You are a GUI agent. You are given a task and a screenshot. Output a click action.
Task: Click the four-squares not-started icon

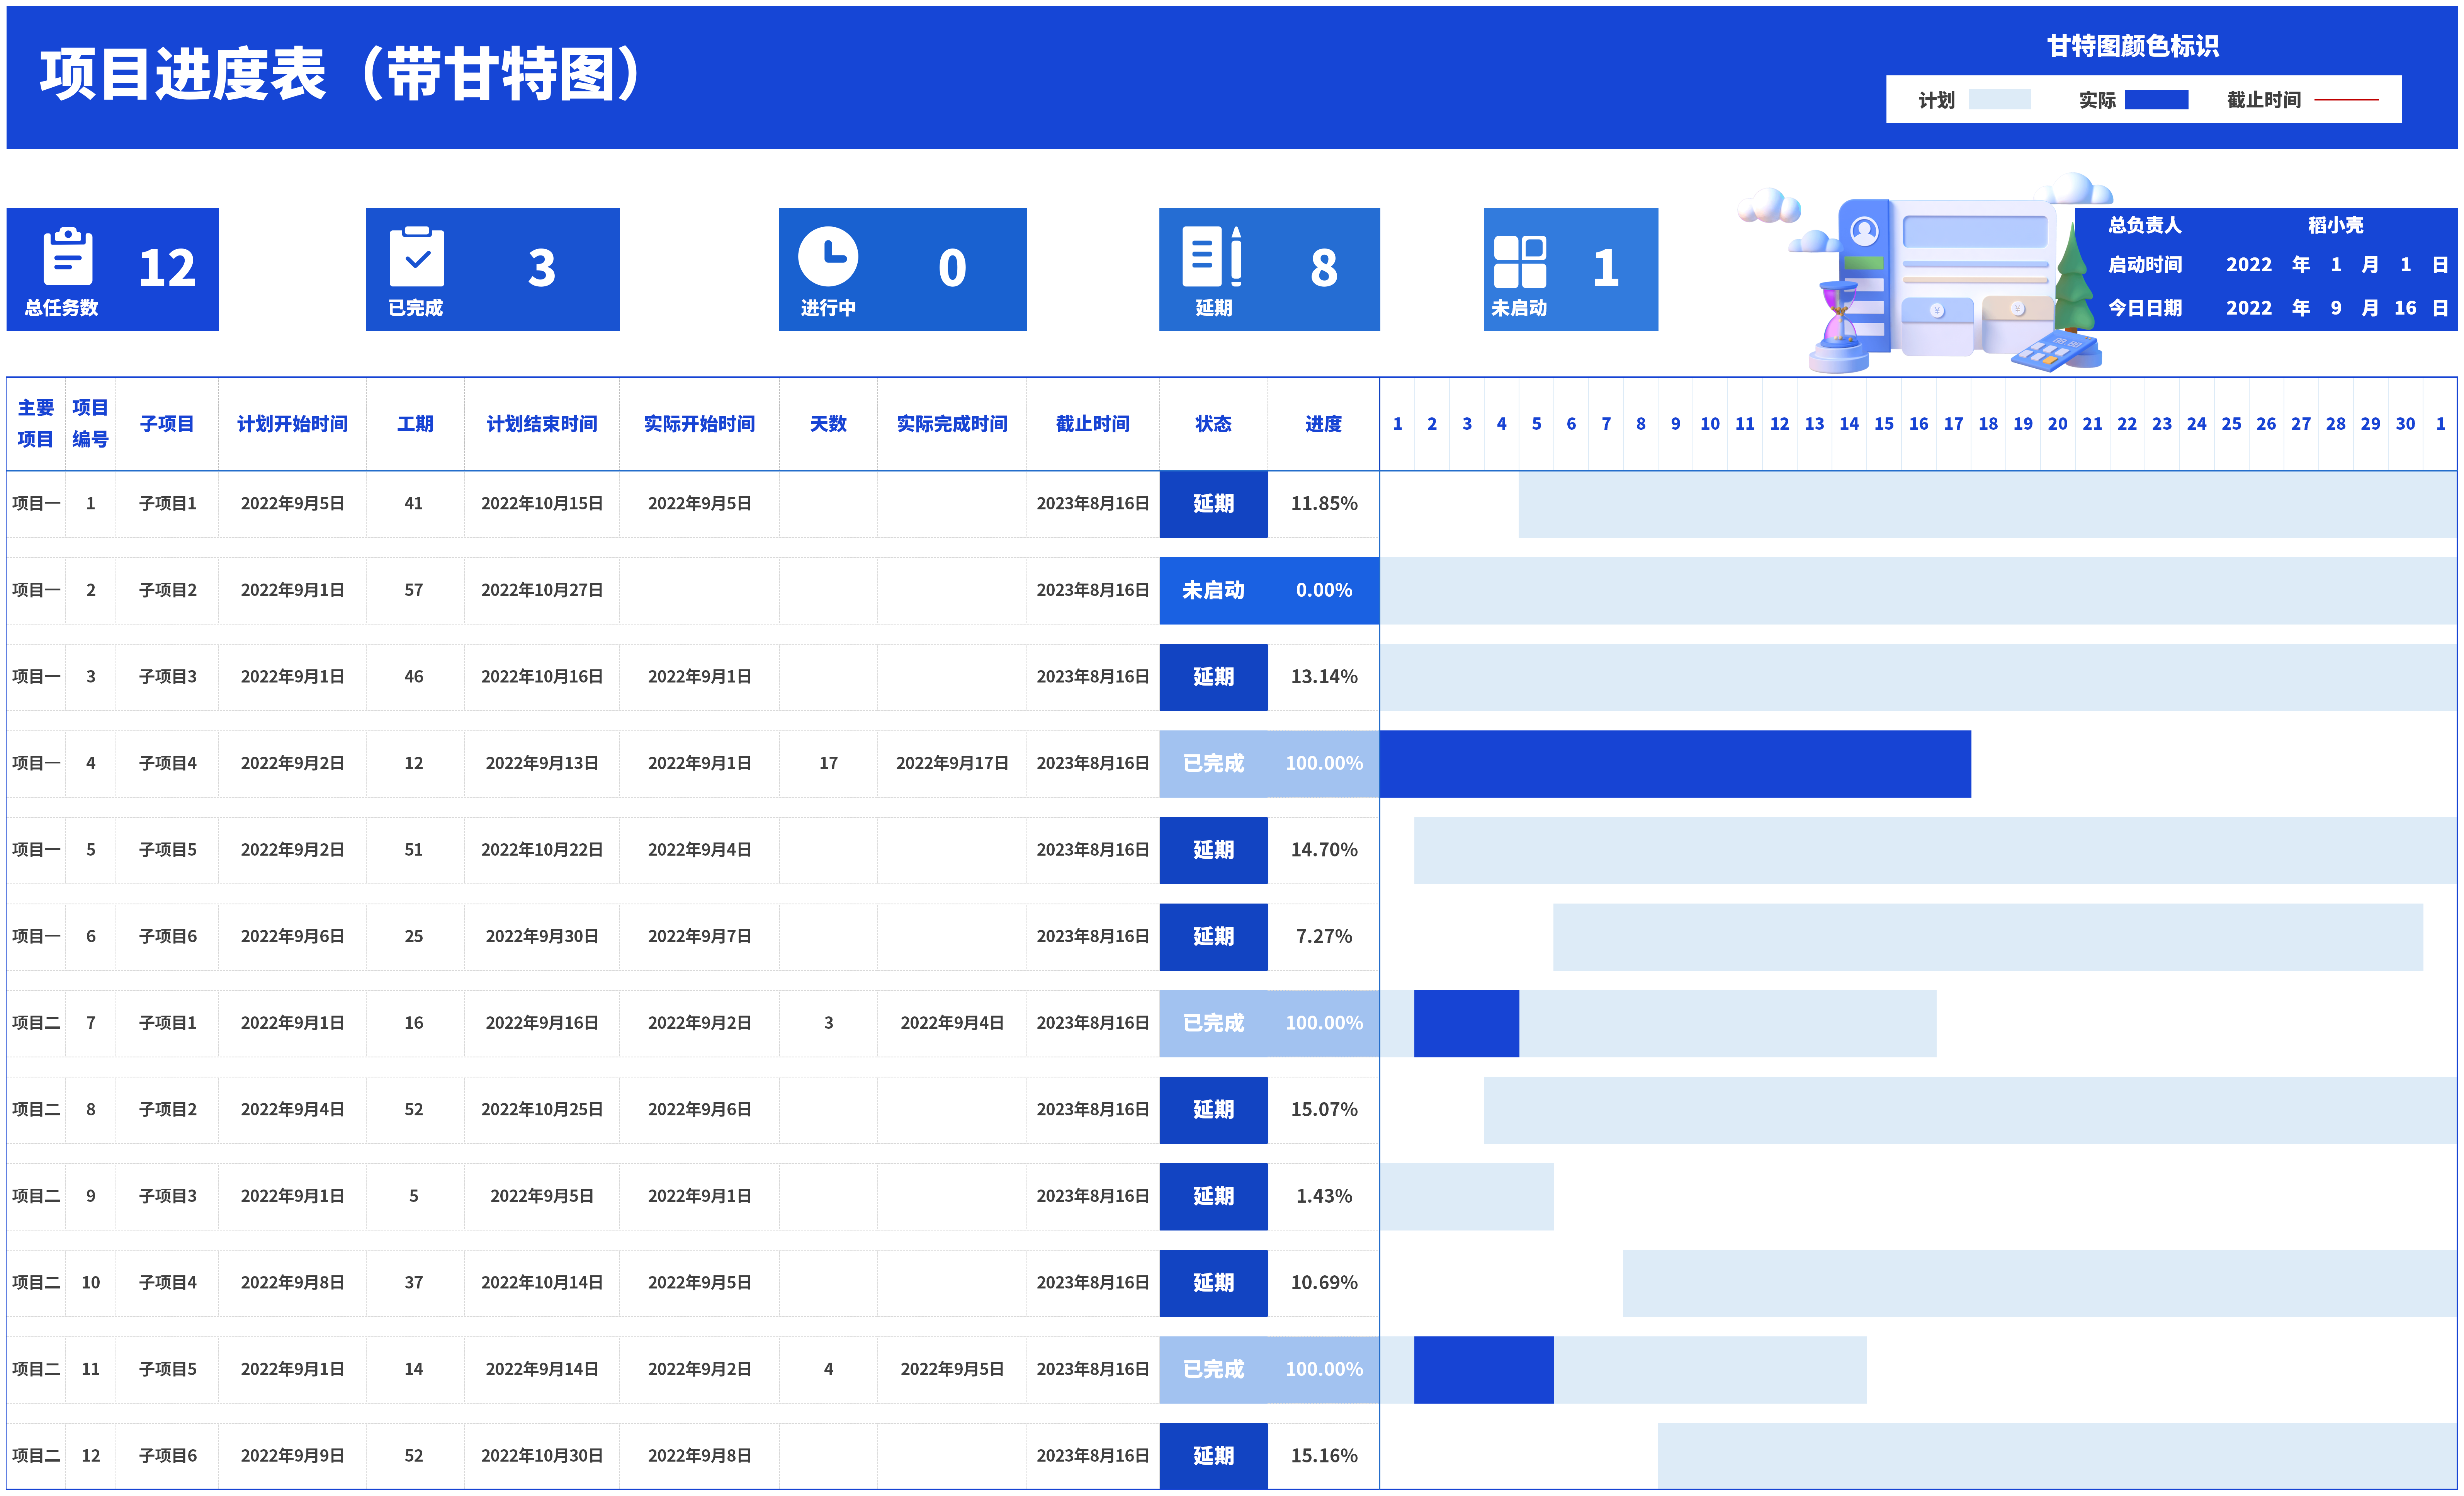[1519, 261]
